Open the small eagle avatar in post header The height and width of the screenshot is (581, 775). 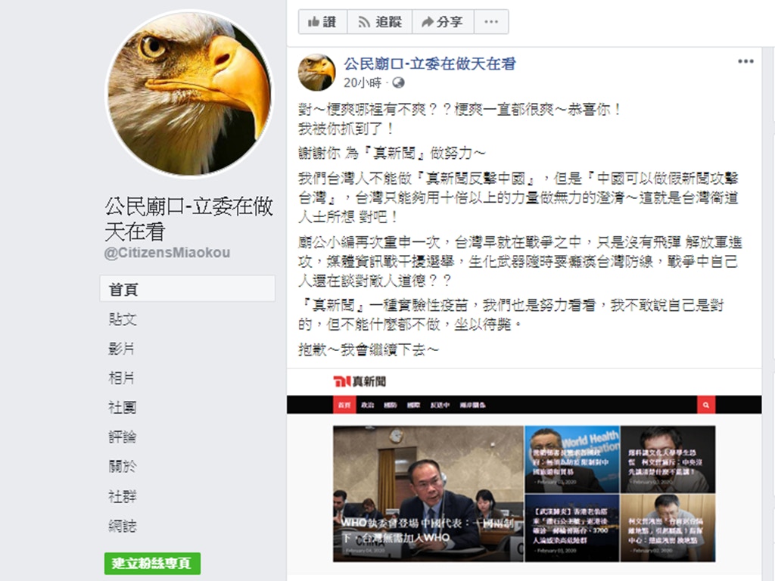pyautogui.click(x=317, y=72)
